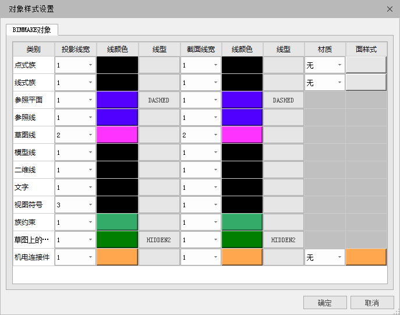Click the 材质 column header
The image size is (400, 315).
325,49
